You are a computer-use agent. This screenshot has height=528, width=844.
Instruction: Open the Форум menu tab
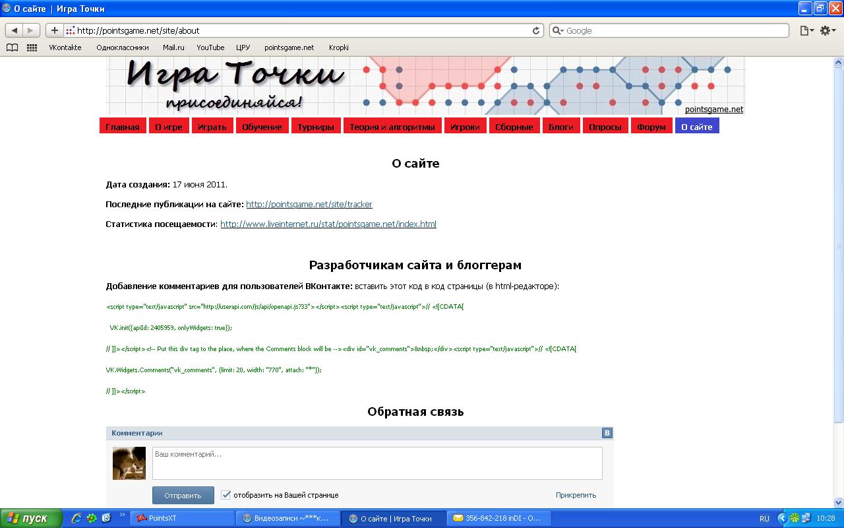651,127
